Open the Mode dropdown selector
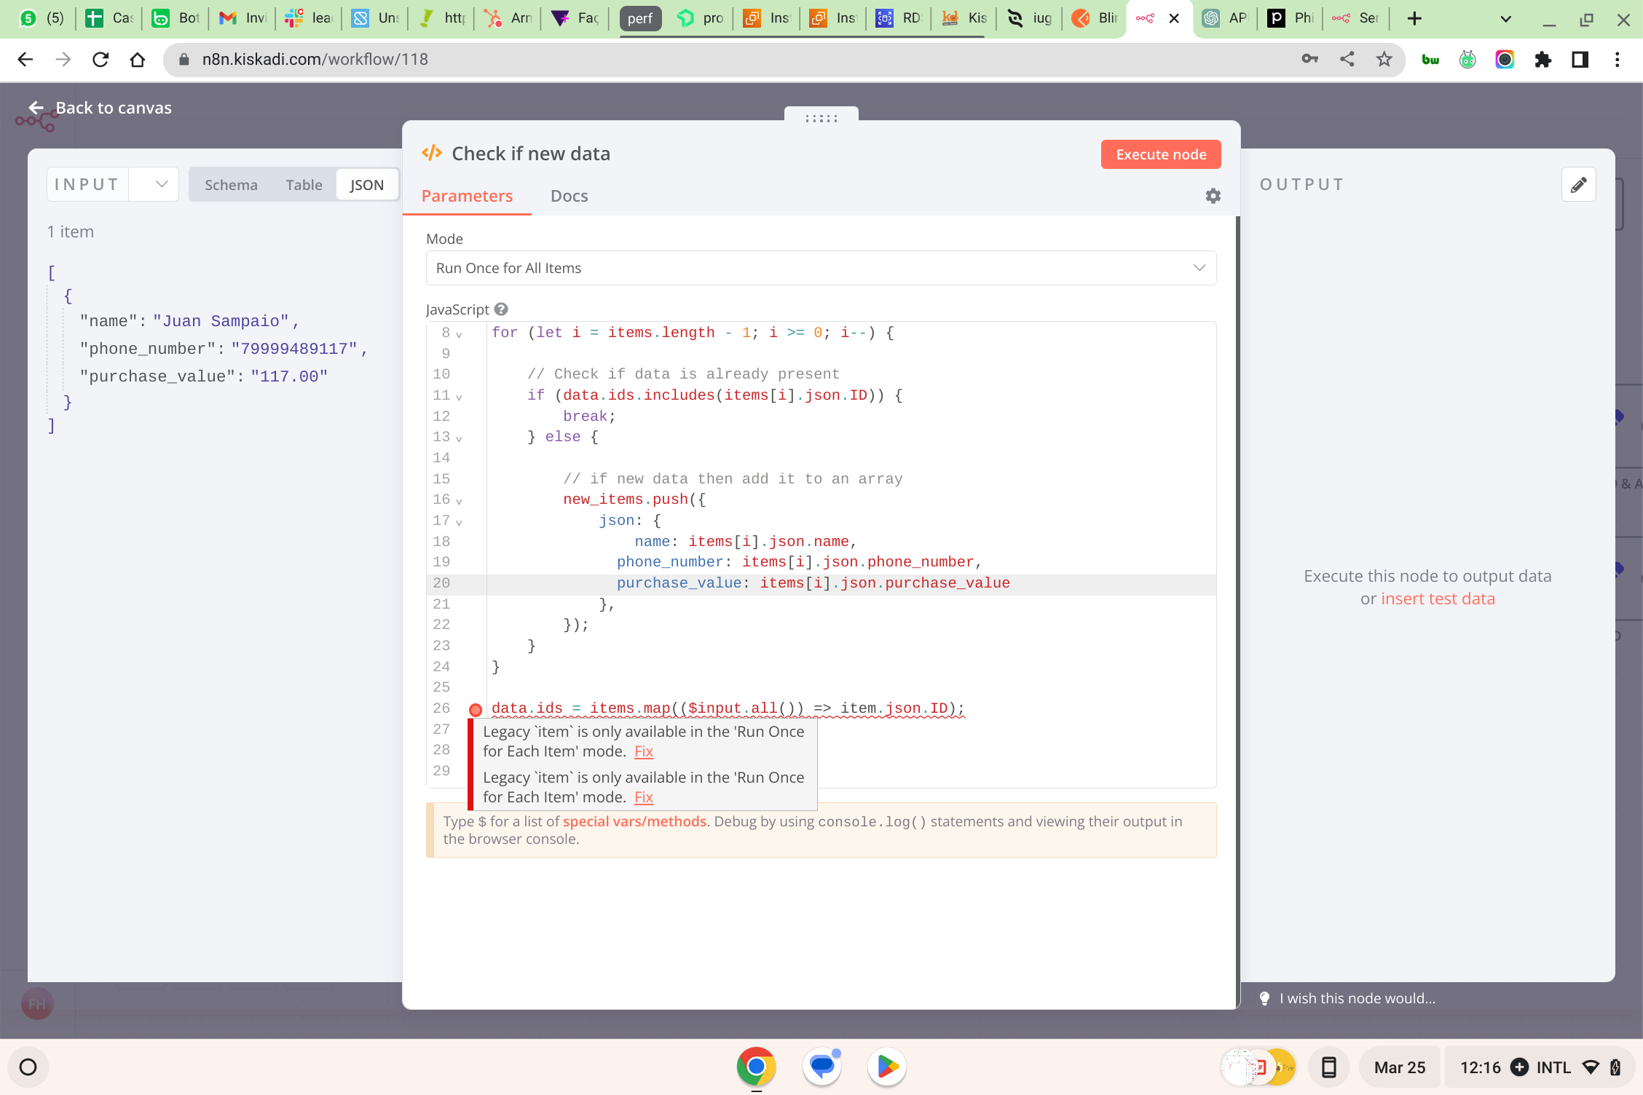The height and width of the screenshot is (1095, 1643). click(x=821, y=268)
